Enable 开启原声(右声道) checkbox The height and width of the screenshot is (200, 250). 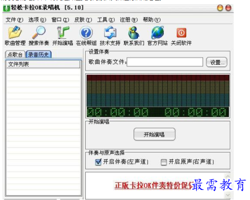click(164, 162)
